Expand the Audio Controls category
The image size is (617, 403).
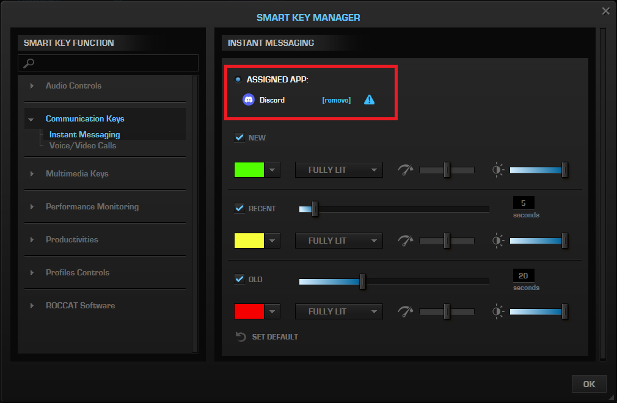click(x=32, y=85)
